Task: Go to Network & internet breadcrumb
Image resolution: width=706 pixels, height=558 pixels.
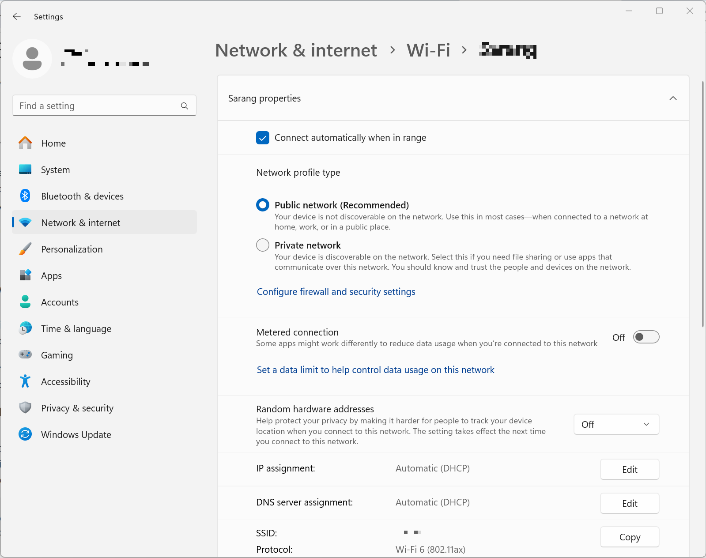Action: tap(296, 50)
